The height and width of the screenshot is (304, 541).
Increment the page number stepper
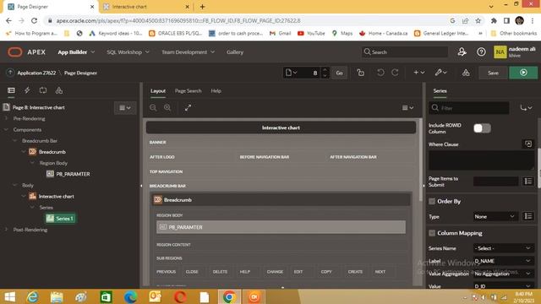click(325, 69)
